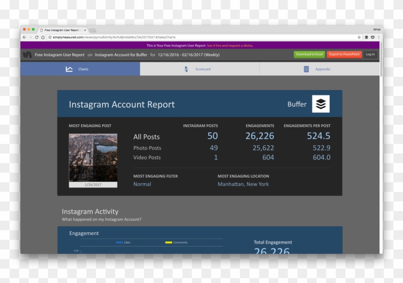Image resolution: width=403 pixels, height=283 pixels.
Task: Click the Export to PowerPoint button
Action: (x=345, y=54)
